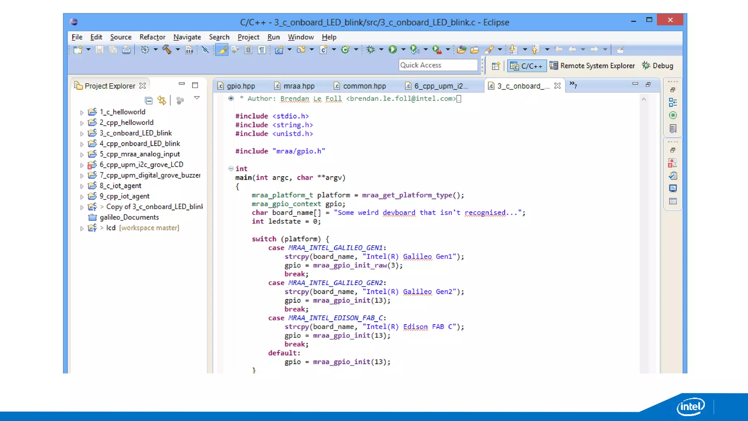Click the hammer Build icon
Screen dimensions: 748x421
pyautogui.click(x=167, y=50)
